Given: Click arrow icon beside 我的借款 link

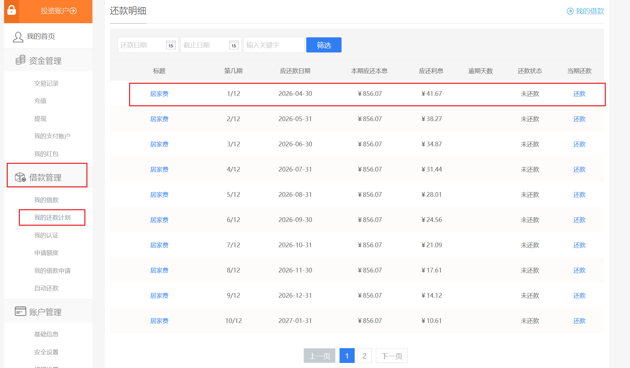Looking at the screenshot, I should [570, 11].
